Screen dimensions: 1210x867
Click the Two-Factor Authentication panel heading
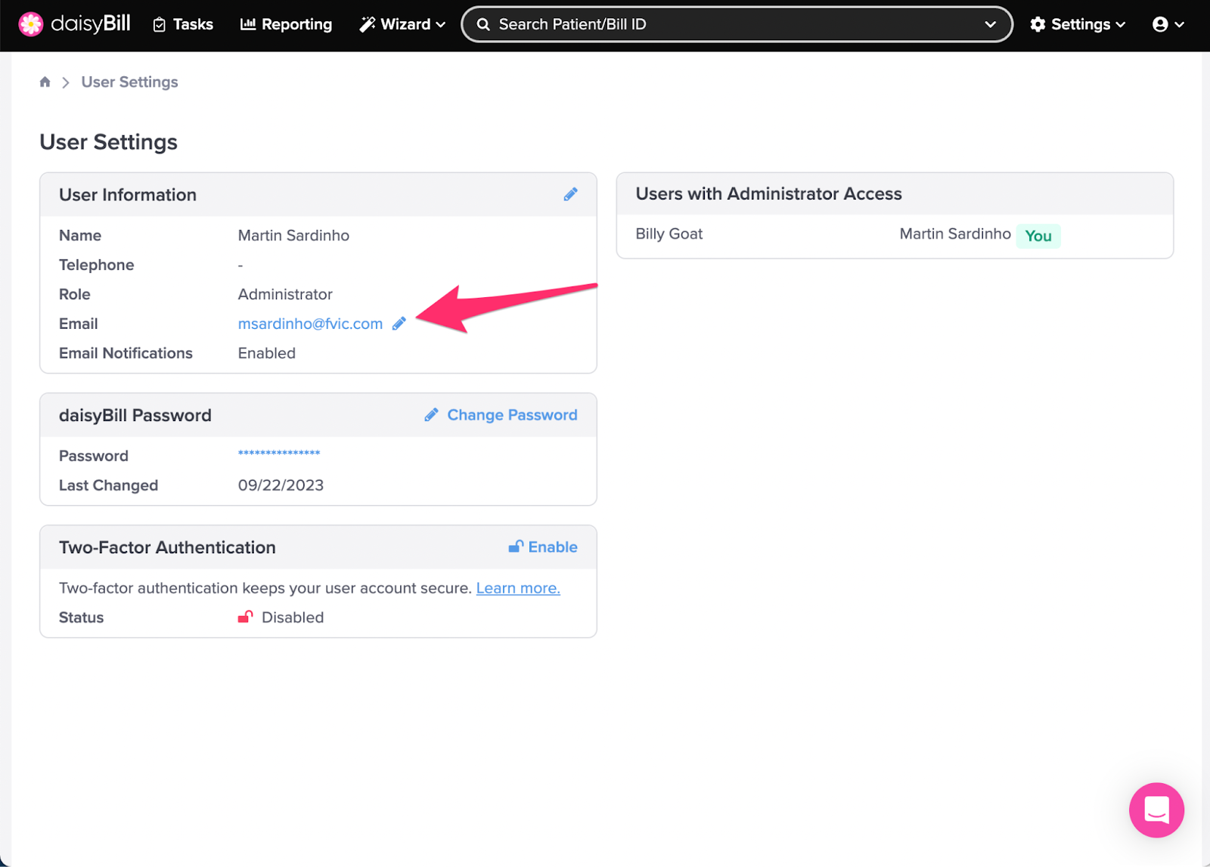click(167, 547)
